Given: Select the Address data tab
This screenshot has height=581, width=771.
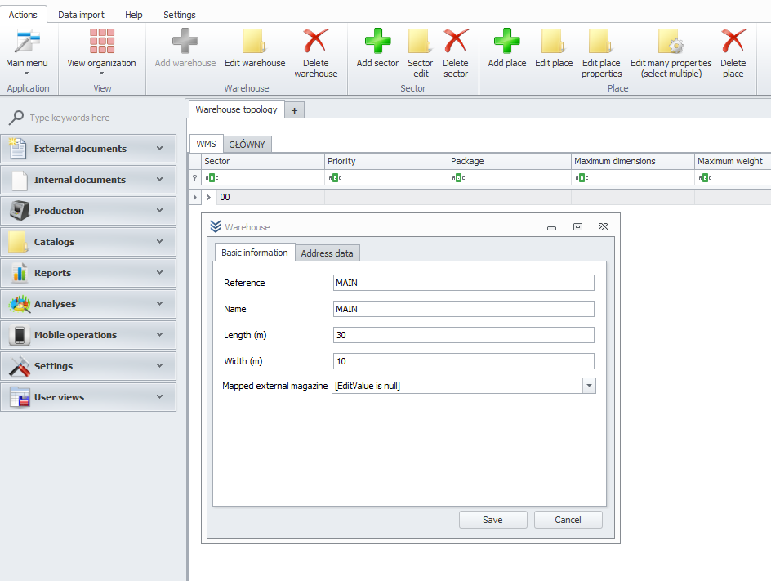Looking at the screenshot, I should point(327,253).
